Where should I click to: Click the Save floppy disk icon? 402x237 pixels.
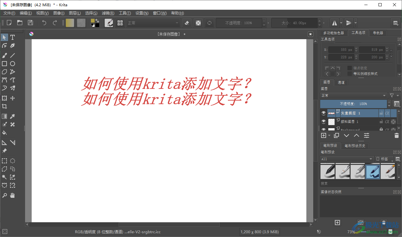coord(30,23)
